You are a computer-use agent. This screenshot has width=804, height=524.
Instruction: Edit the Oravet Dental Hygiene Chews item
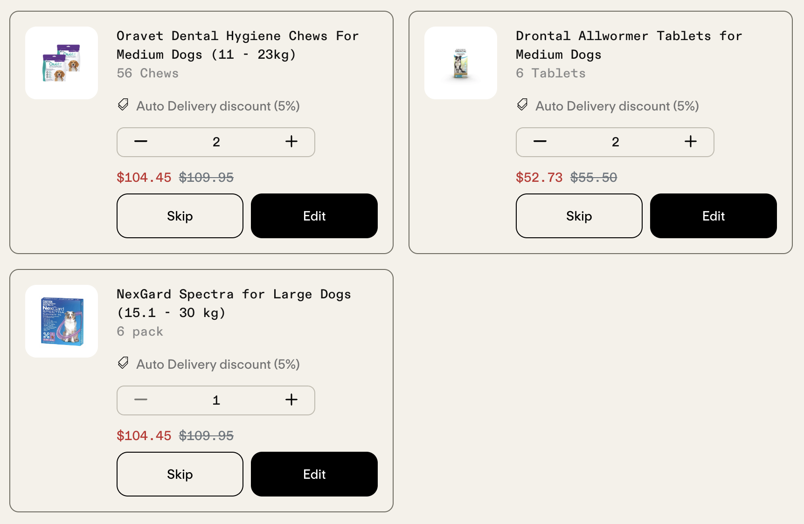314,216
